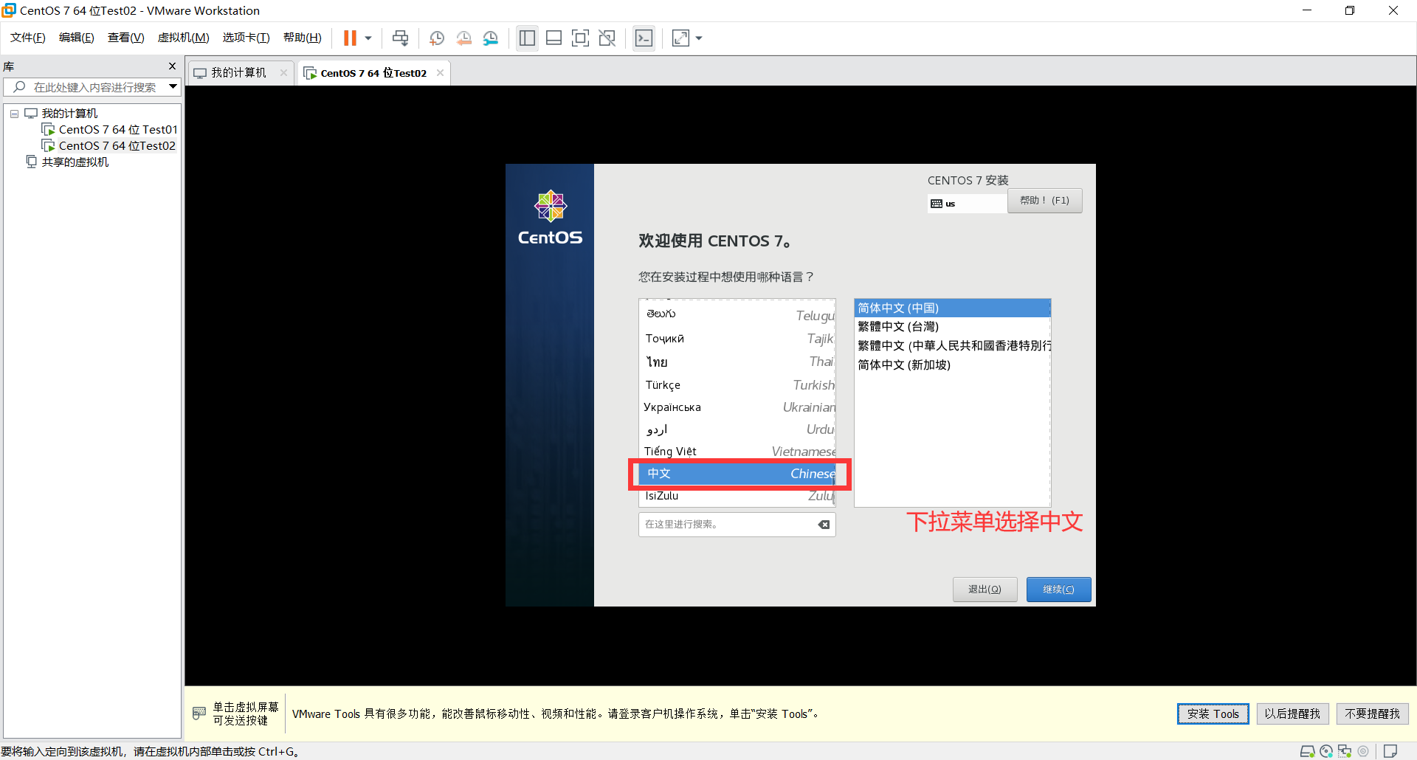
Task: Click the hard disk status icon
Action: pyautogui.click(x=1307, y=751)
